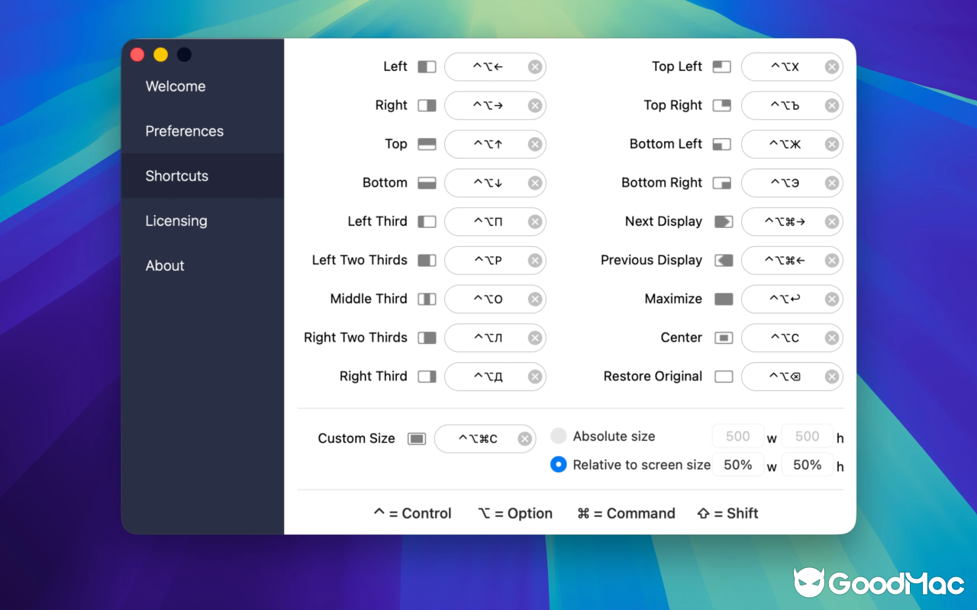Viewport: 977px width, 610px height.
Task: Open the Preferences section
Action: point(185,131)
